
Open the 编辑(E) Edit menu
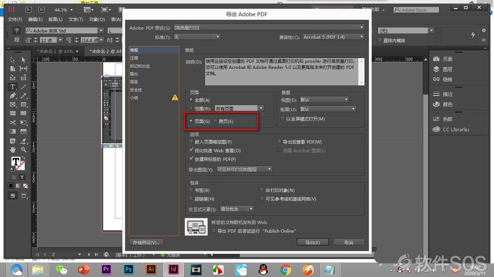coord(35,19)
